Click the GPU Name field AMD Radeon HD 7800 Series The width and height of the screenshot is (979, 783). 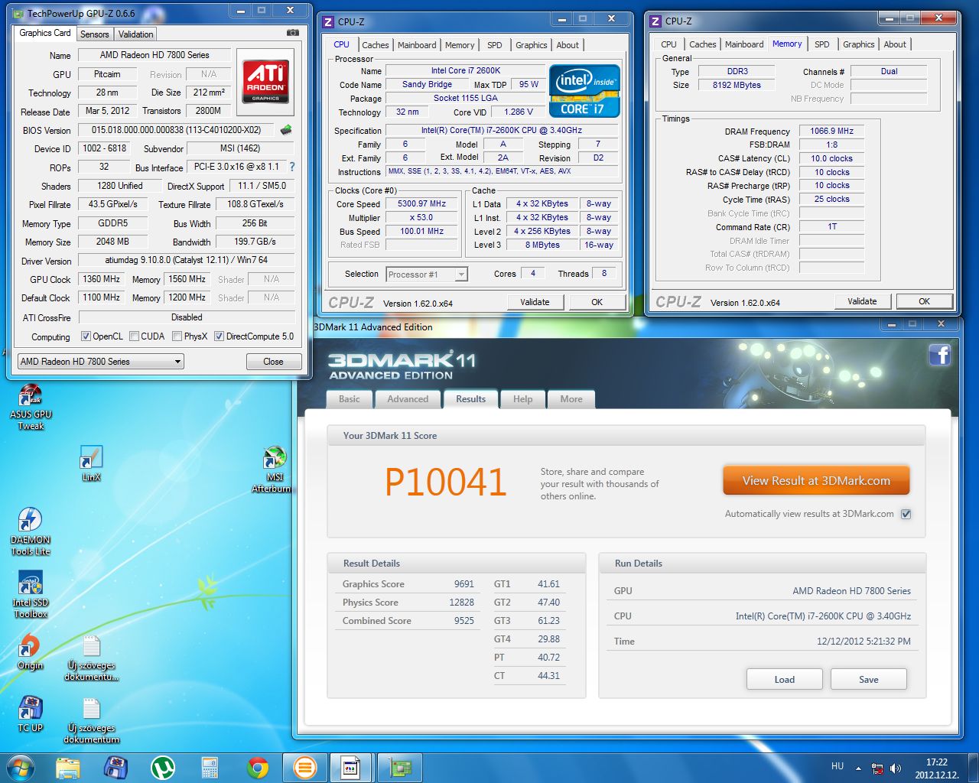click(x=154, y=55)
